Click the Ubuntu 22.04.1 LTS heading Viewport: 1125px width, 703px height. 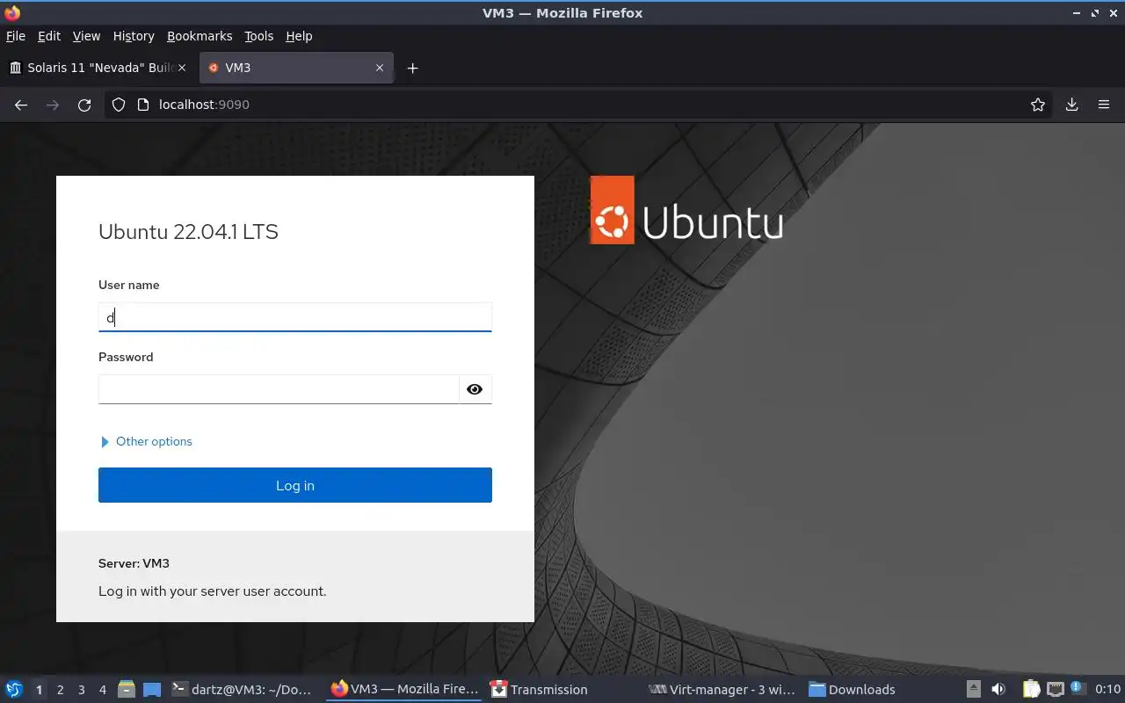click(x=188, y=232)
